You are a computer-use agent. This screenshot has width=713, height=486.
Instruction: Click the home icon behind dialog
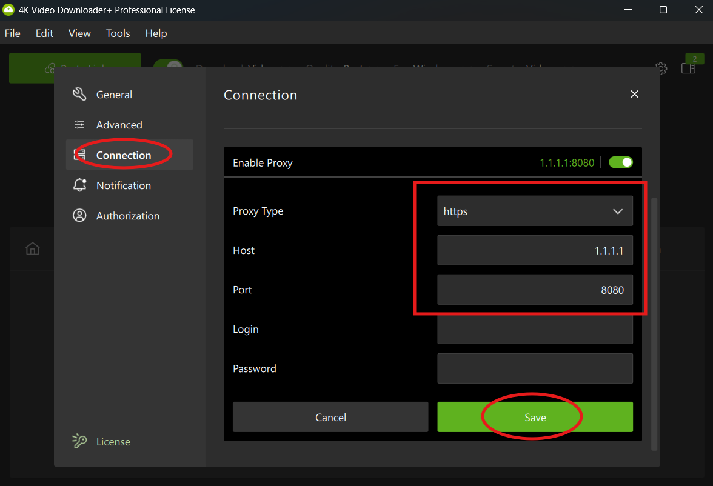pyautogui.click(x=33, y=248)
